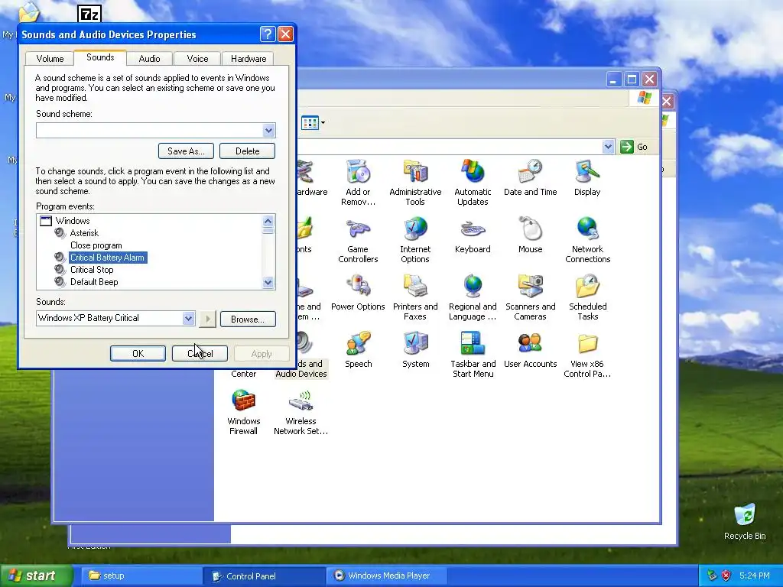The image size is (783, 587).
Task: Open Automatic Updates icon
Action: [473, 183]
